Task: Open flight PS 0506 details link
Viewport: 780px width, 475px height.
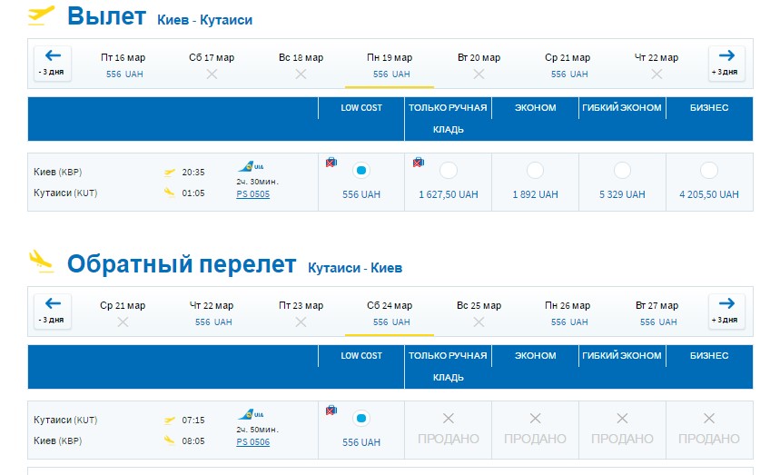Action: coord(252,442)
